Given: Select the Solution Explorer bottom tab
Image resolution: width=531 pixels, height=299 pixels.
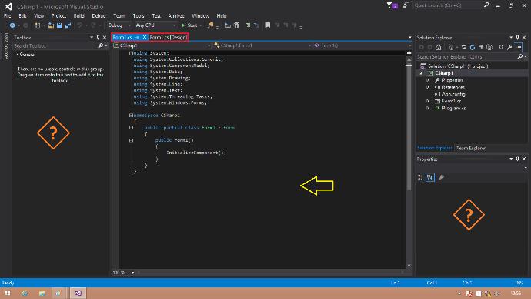Looking at the screenshot, I should 435,148.
